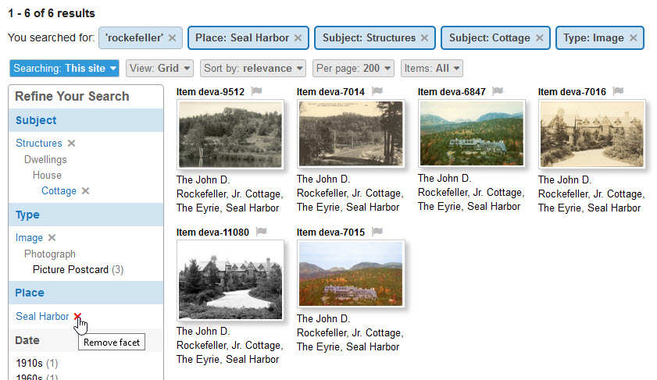Open Sort by: relevance dropdown
657x380 pixels.
point(253,68)
